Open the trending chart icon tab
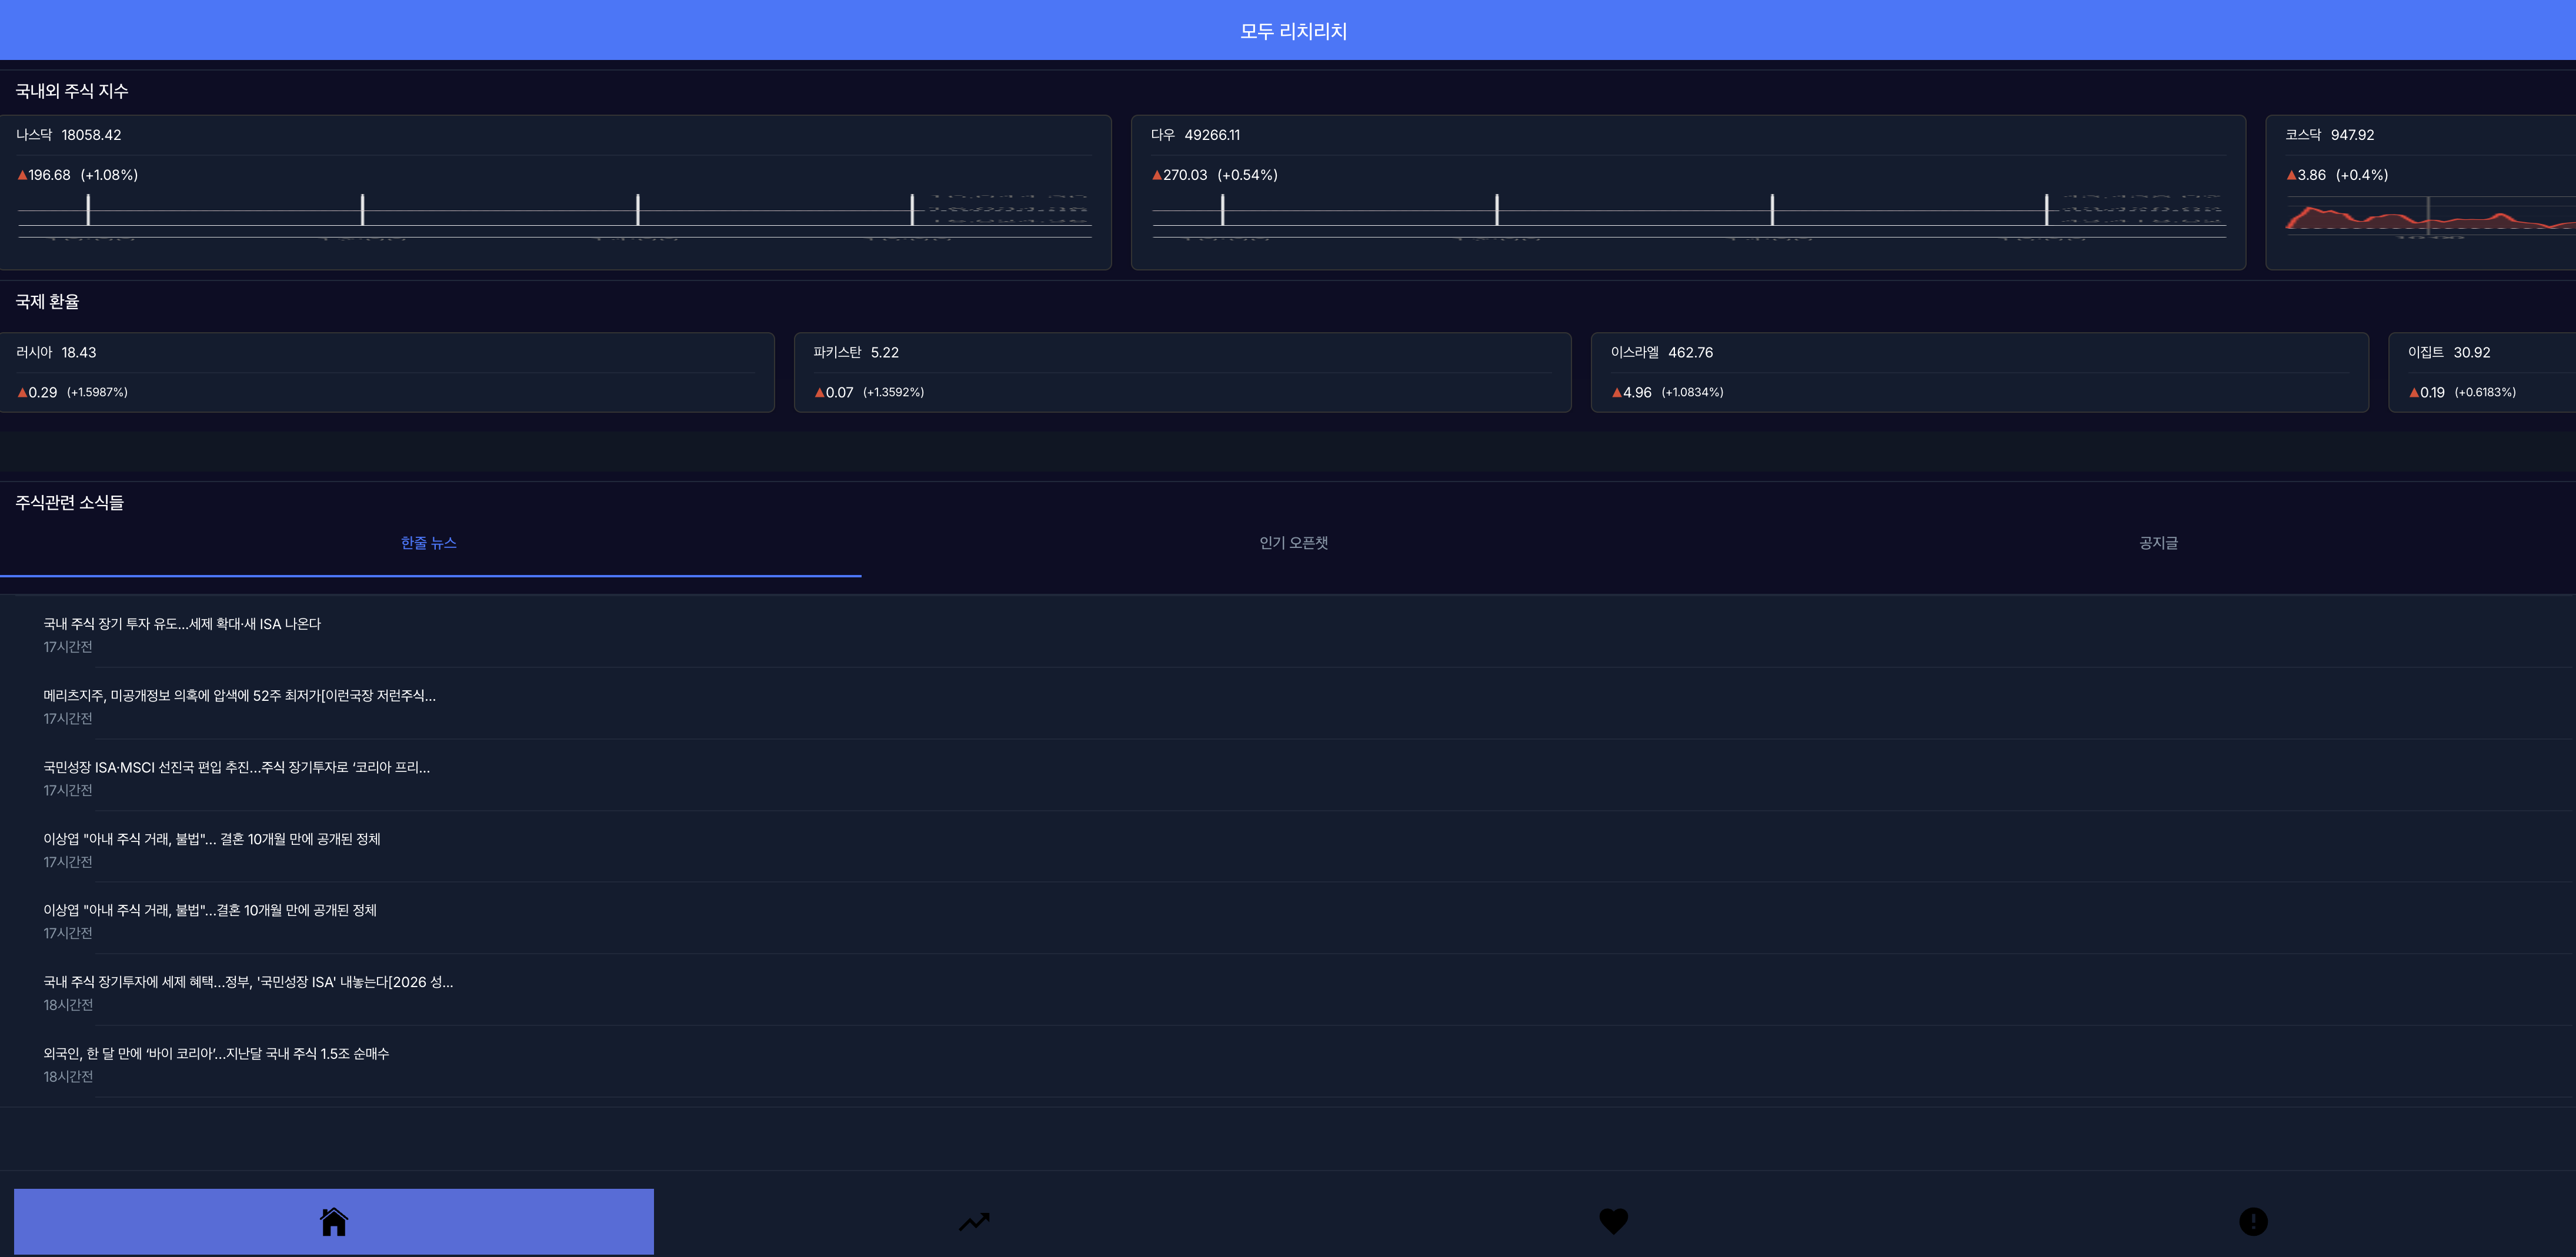 click(x=973, y=1221)
